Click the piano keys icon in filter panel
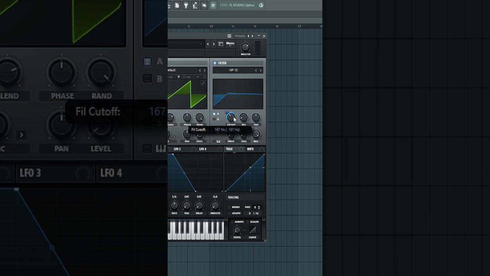This screenshot has width=490, height=276. (218, 141)
